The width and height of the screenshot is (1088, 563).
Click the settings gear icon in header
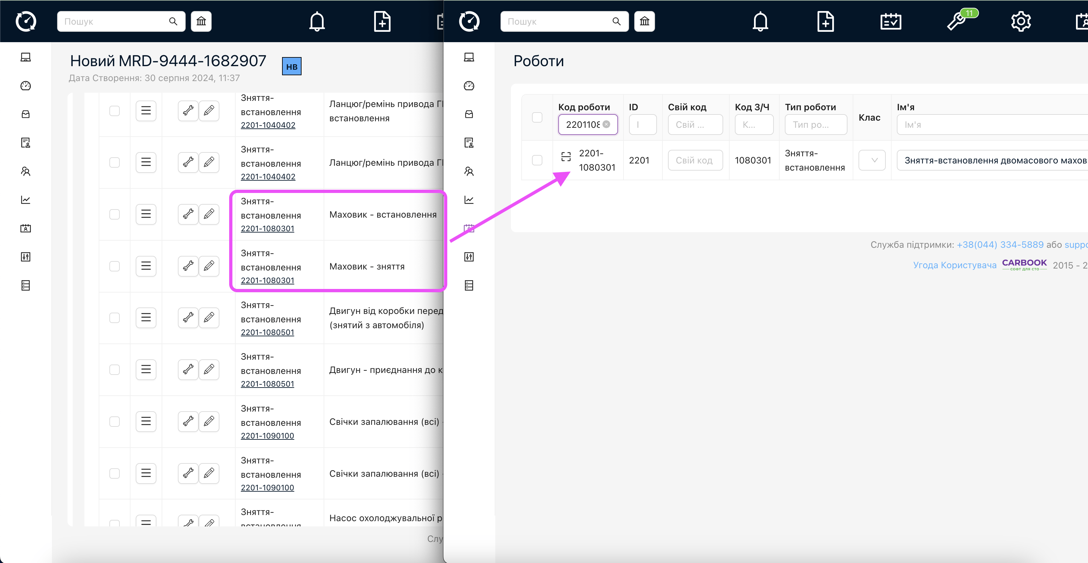click(x=1020, y=21)
